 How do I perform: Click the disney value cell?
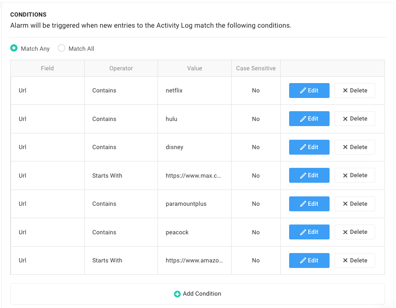click(195, 147)
